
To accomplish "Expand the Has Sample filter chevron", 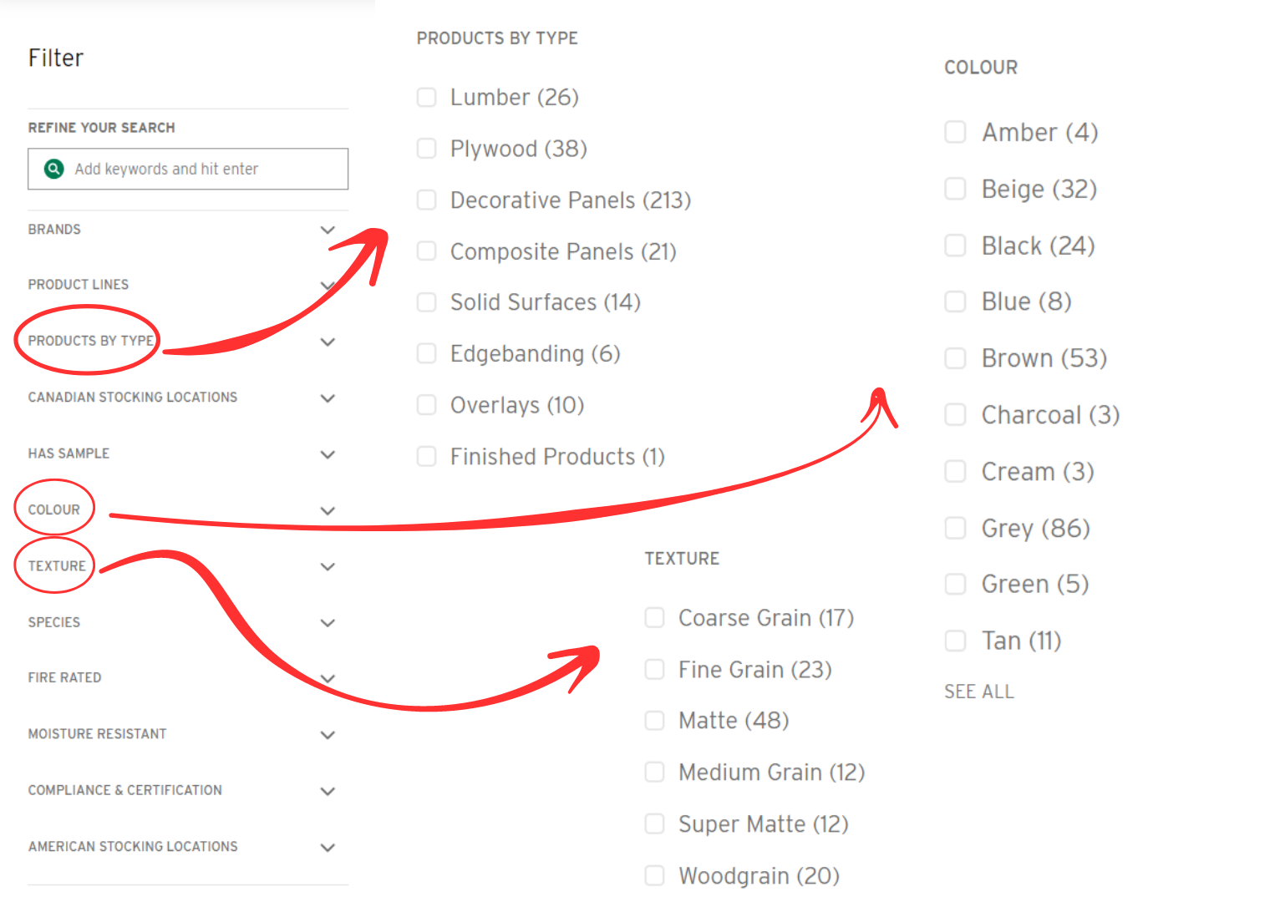I will 328,454.
